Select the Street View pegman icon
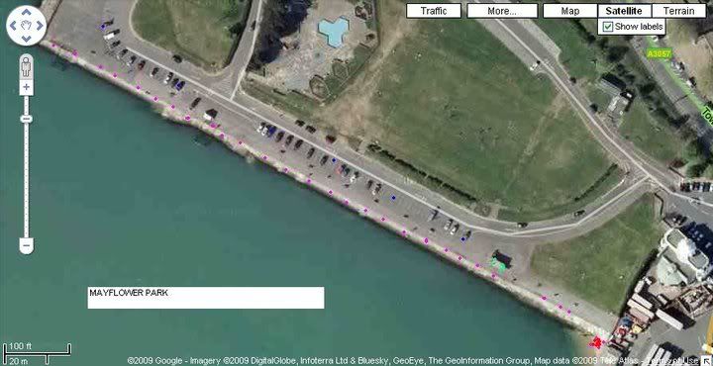The width and height of the screenshot is (713, 366). tap(27, 66)
